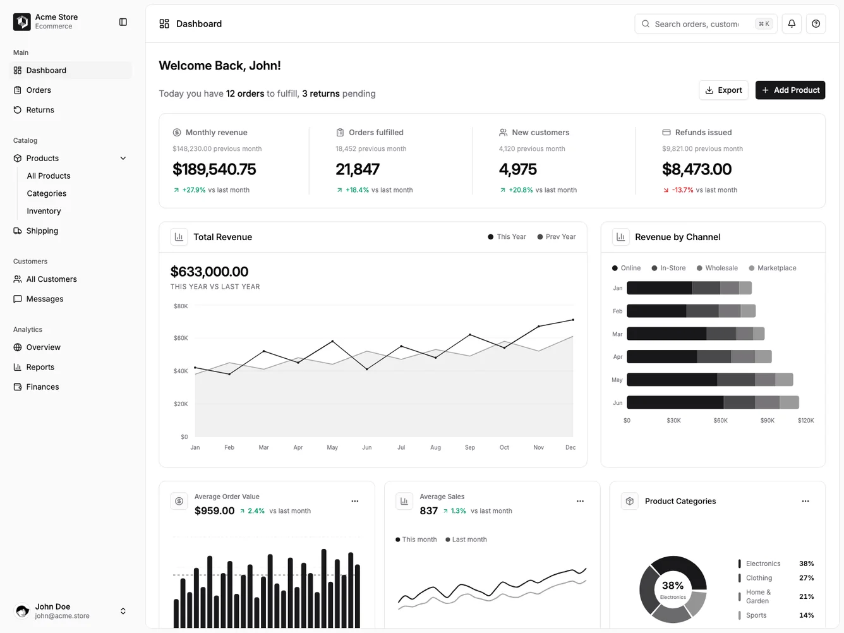Viewport: 844px width, 633px height.
Task: Open the Messages icon in sidebar
Action: point(17,298)
